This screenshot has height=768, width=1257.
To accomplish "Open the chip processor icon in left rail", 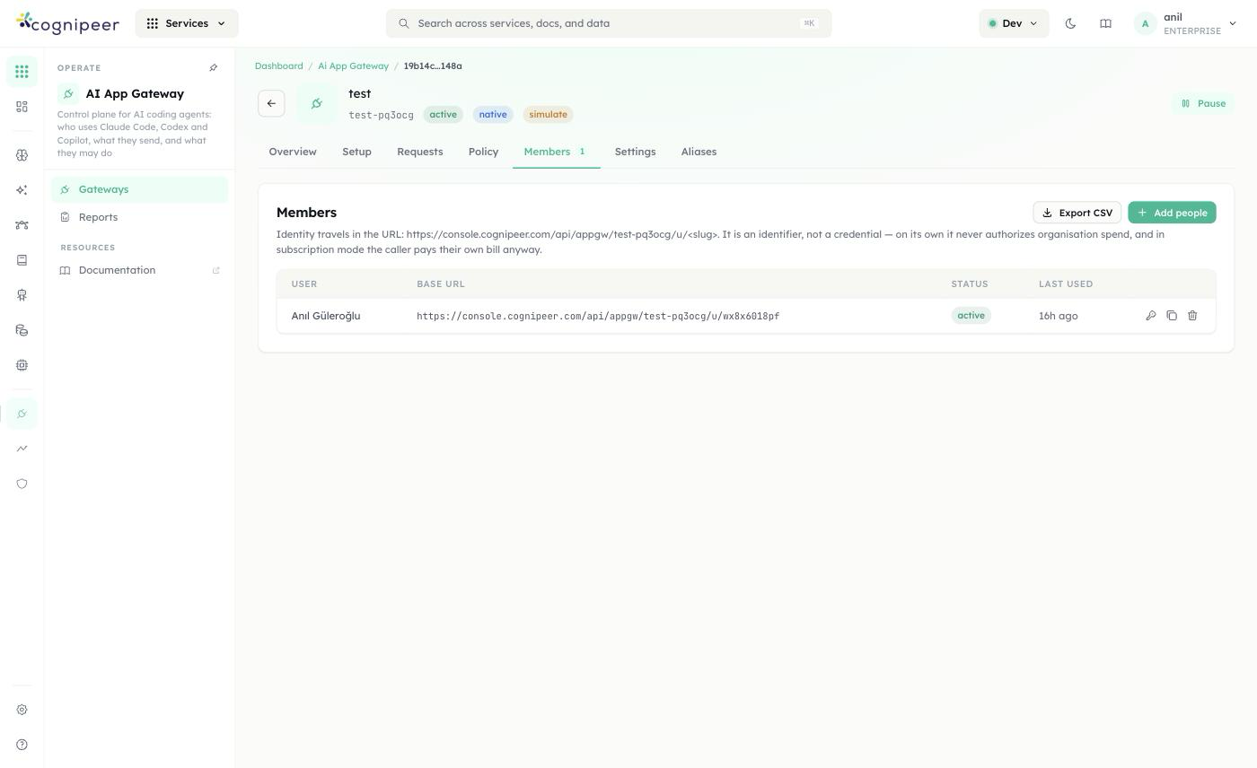I will (x=22, y=365).
